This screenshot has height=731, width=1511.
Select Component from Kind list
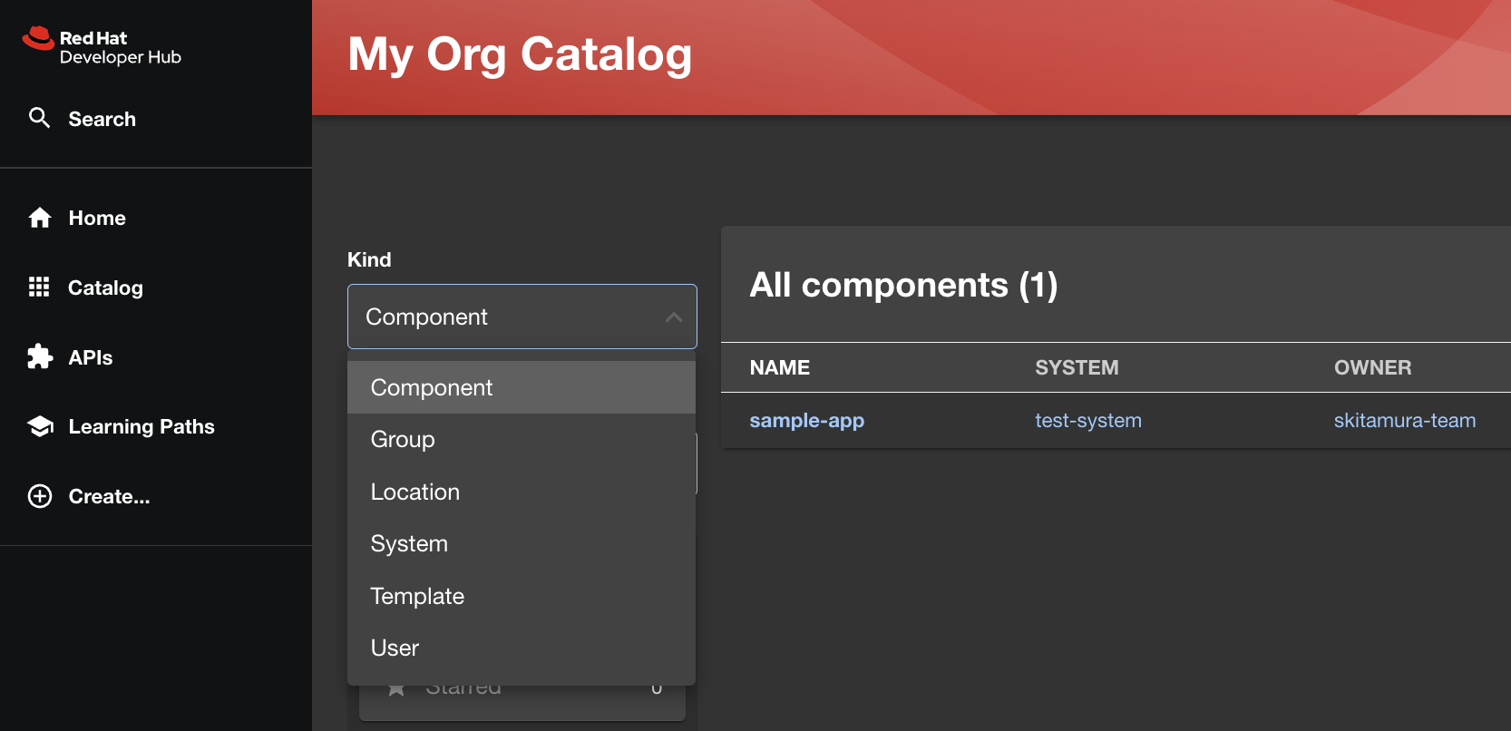tap(432, 387)
